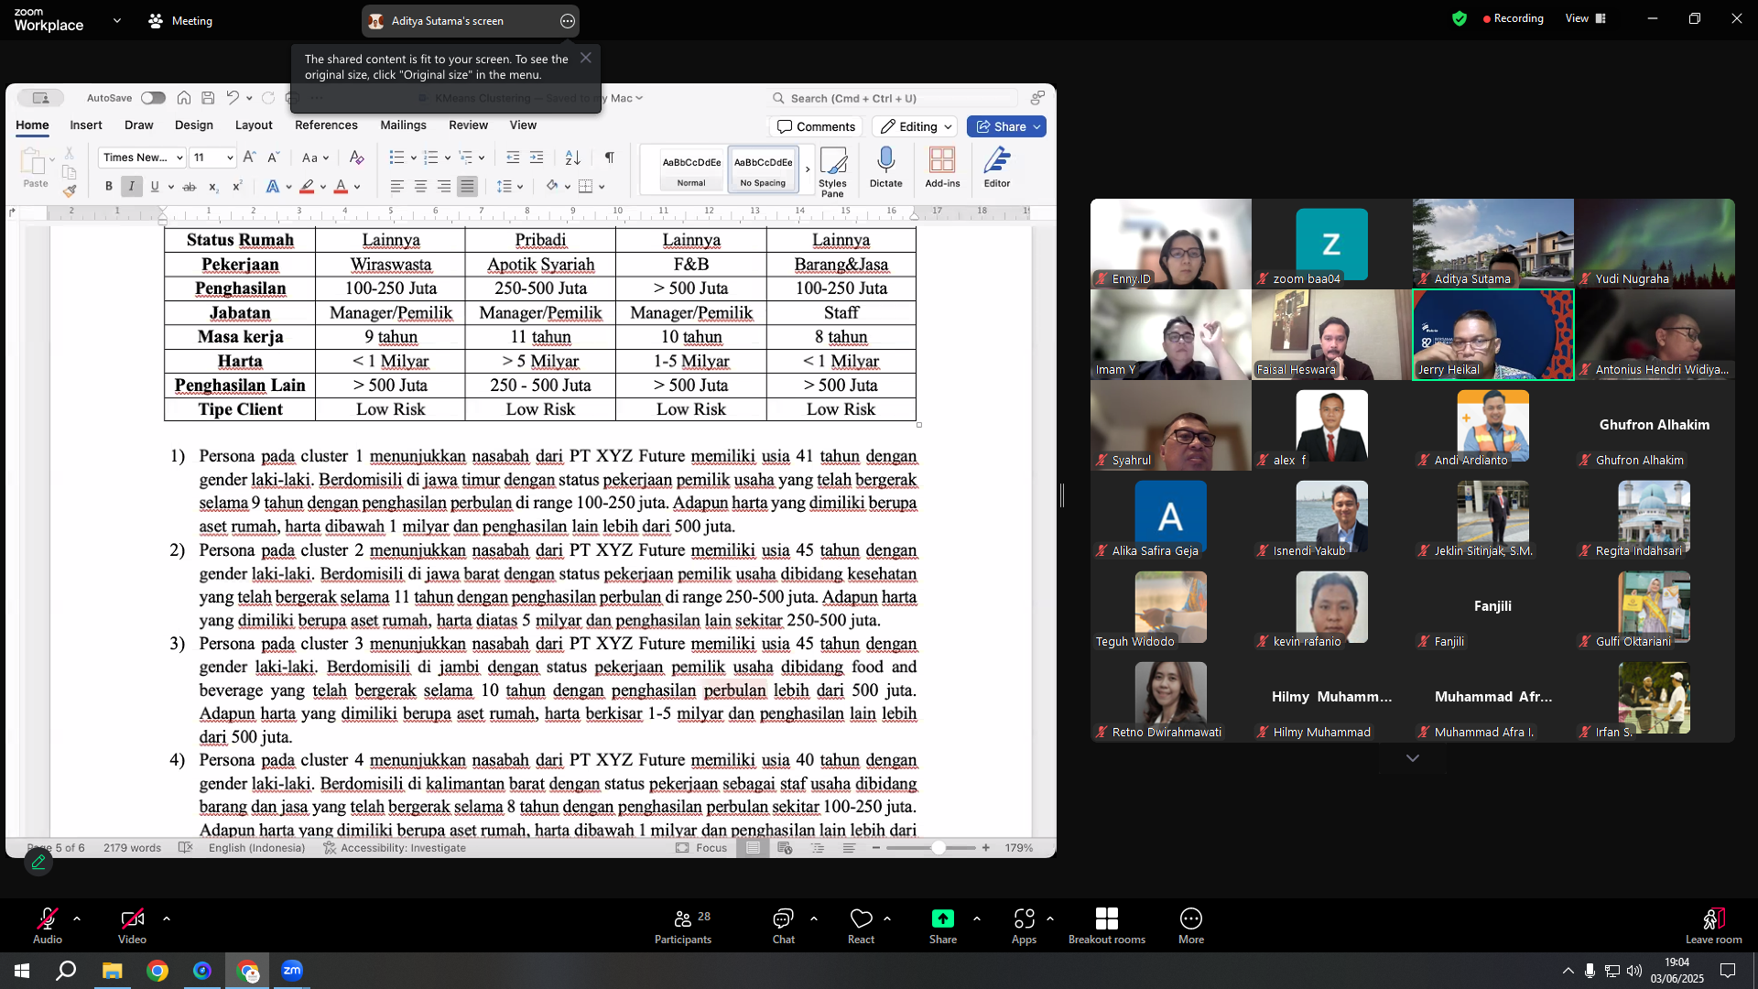1758x989 pixels.
Task: Open Zoom Apps
Action: (x=1024, y=926)
